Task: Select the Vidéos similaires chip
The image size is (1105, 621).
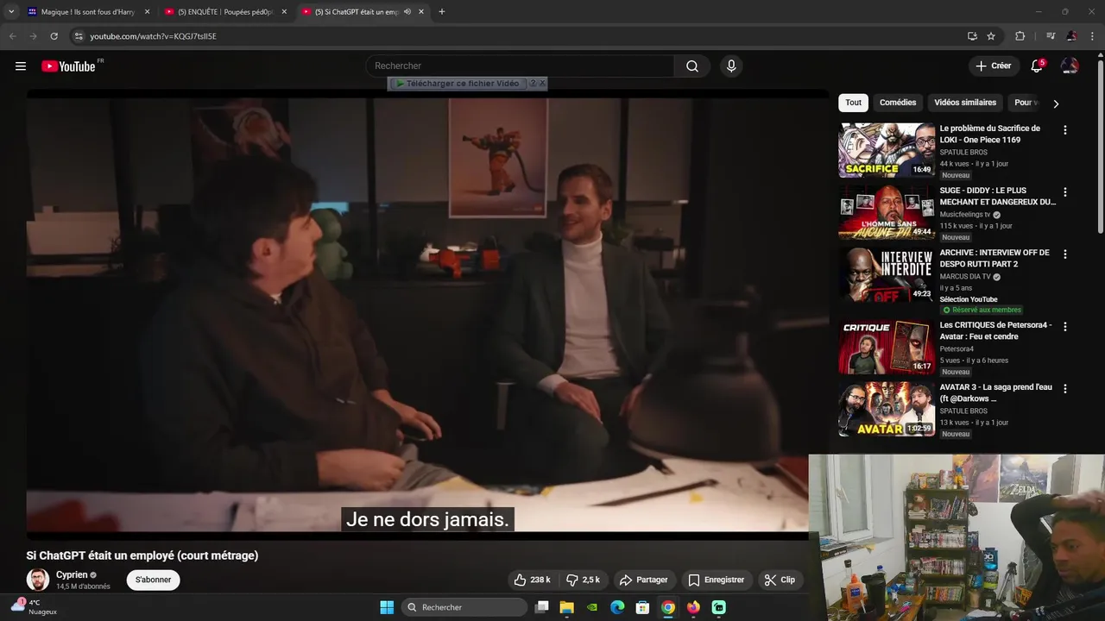Action: click(965, 103)
